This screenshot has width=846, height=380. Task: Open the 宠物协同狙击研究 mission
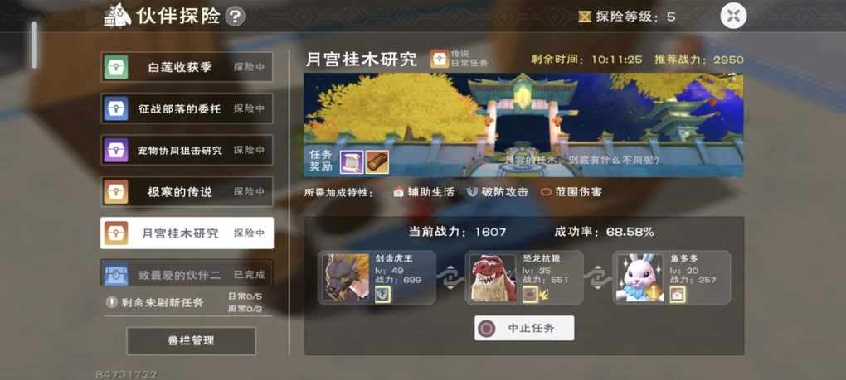[187, 150]
